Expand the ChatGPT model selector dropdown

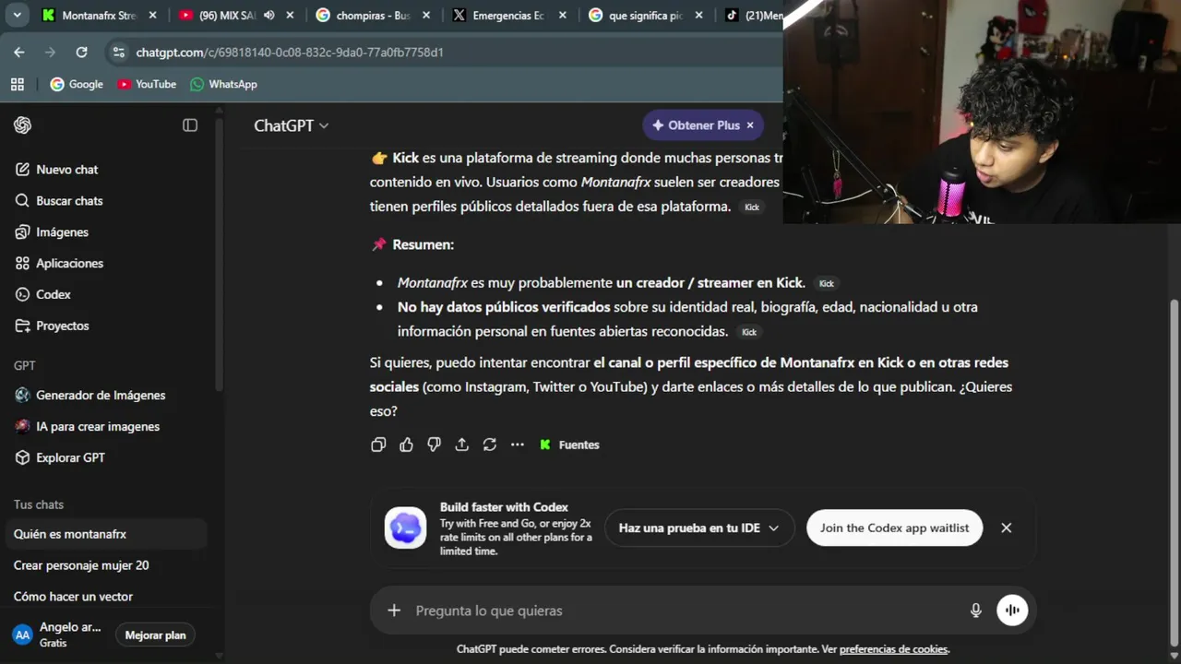click(292, 125)
